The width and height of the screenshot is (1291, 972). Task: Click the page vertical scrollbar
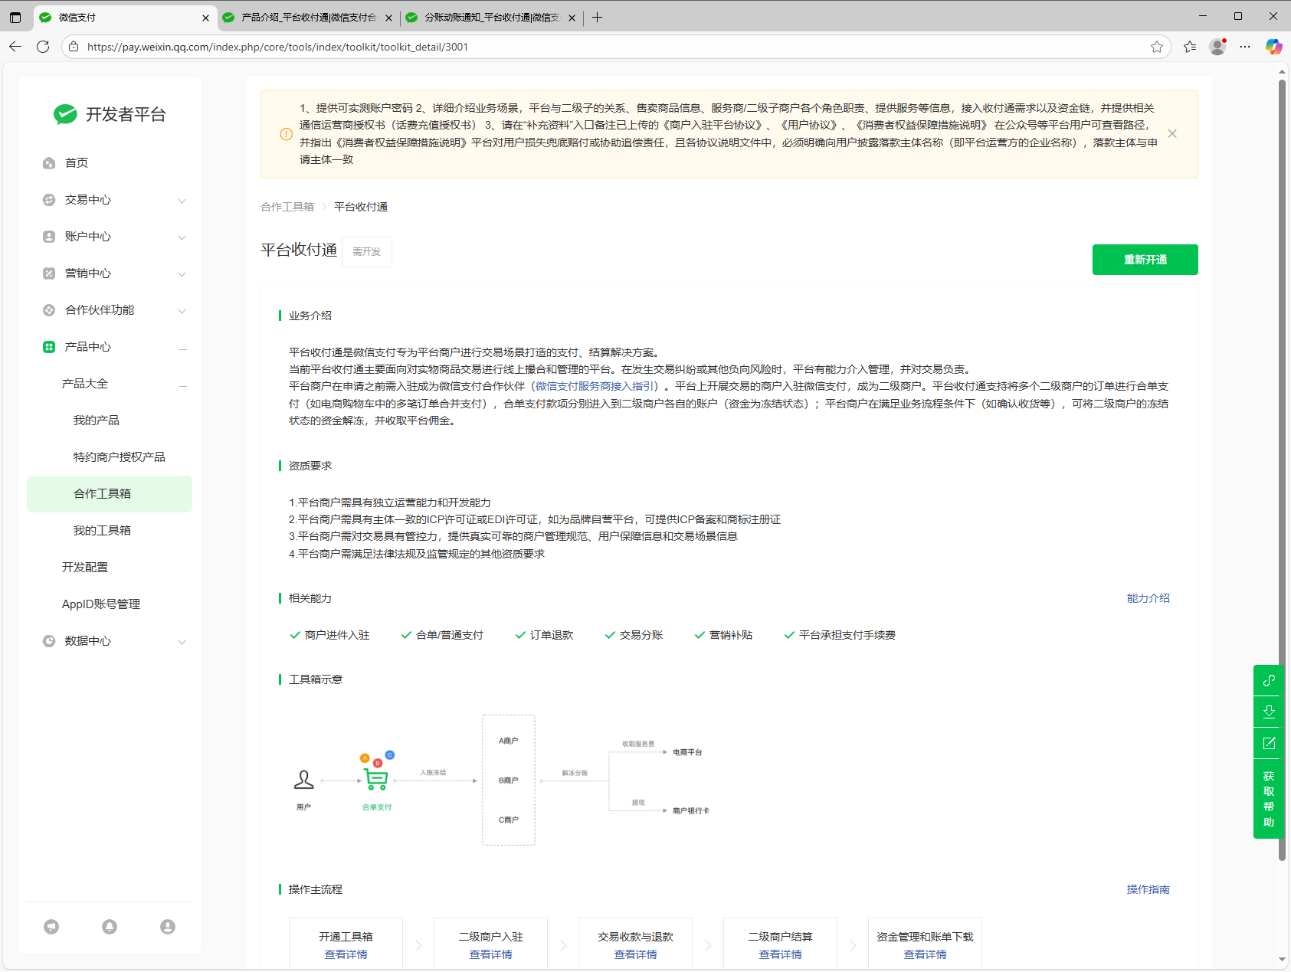(1282, 470)
